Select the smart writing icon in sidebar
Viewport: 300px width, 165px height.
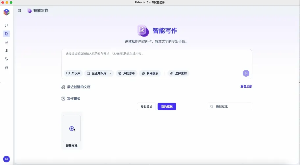tap(6, 34)
